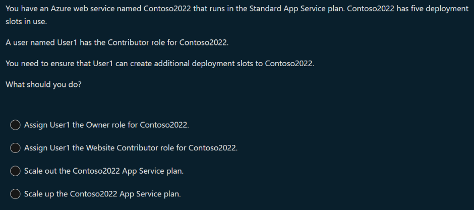This screenshot has height=210, width=474.
Task: Click the words 'slots in use.'
Action: 26,23
